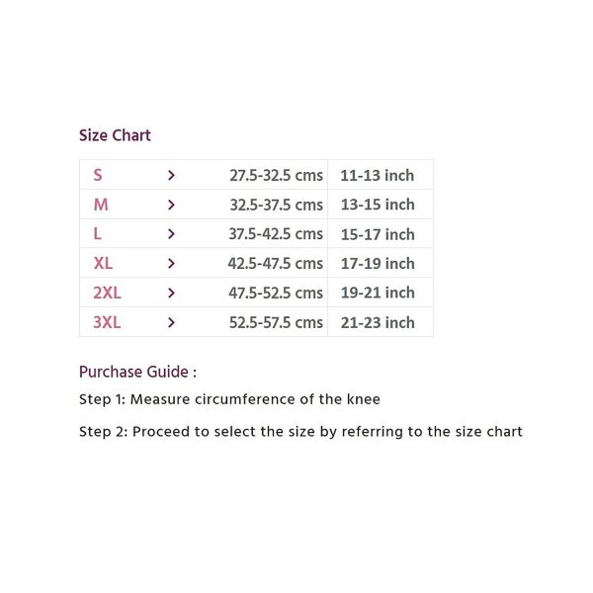
Task: Click the chevron arrow in the XL row
Action: pyautogui.click(x=171, y=264)
